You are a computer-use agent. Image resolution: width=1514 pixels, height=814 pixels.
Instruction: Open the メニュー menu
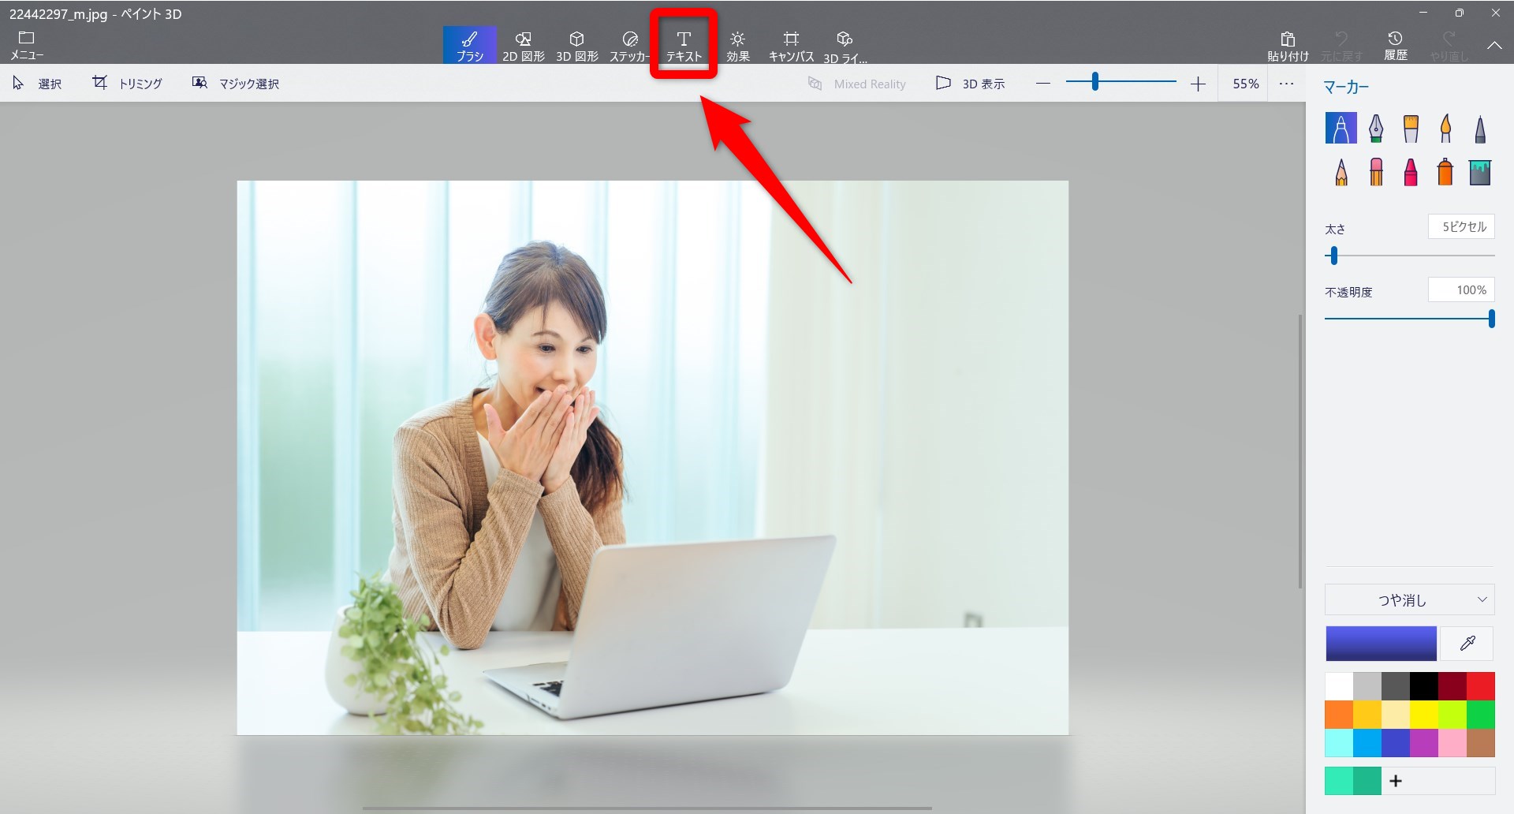pyautogui.click(x=27, y=46)
